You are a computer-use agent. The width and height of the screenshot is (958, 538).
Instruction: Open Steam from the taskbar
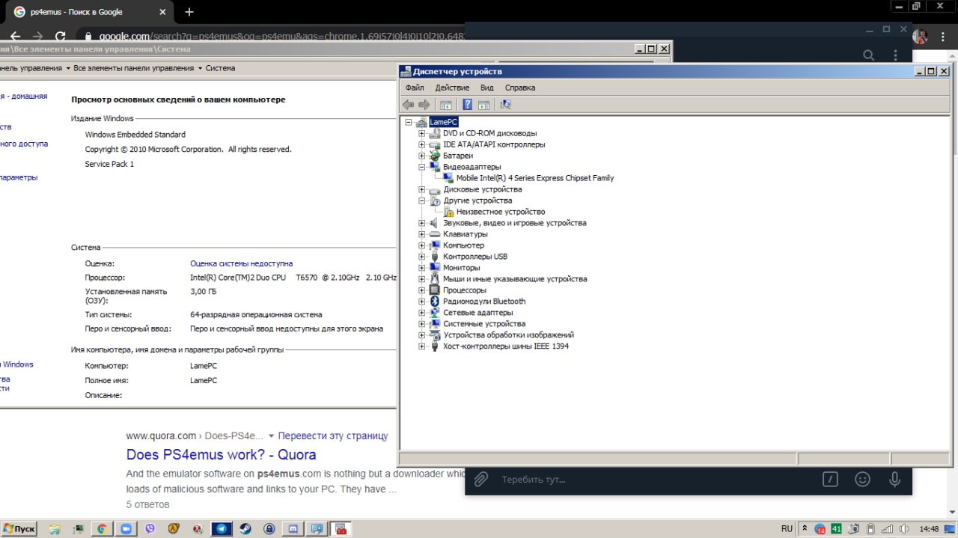pos(245,529)
